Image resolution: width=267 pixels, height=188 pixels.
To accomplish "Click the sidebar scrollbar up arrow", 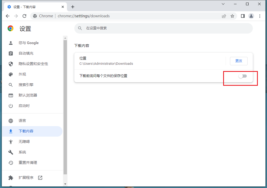I will pyautogui.click(x=65, y=38).
